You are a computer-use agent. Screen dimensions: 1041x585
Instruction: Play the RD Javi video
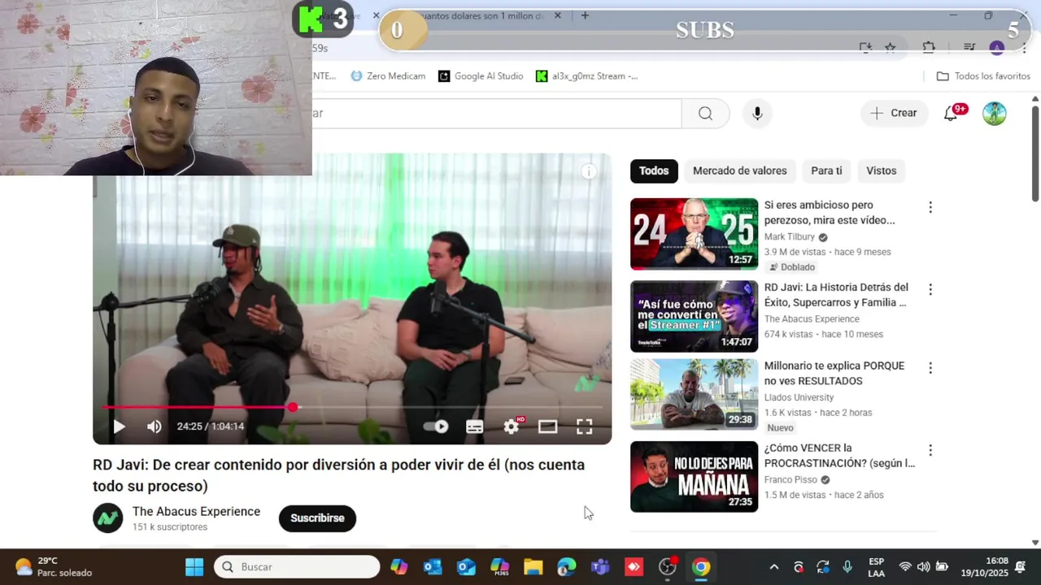point(119,427)
